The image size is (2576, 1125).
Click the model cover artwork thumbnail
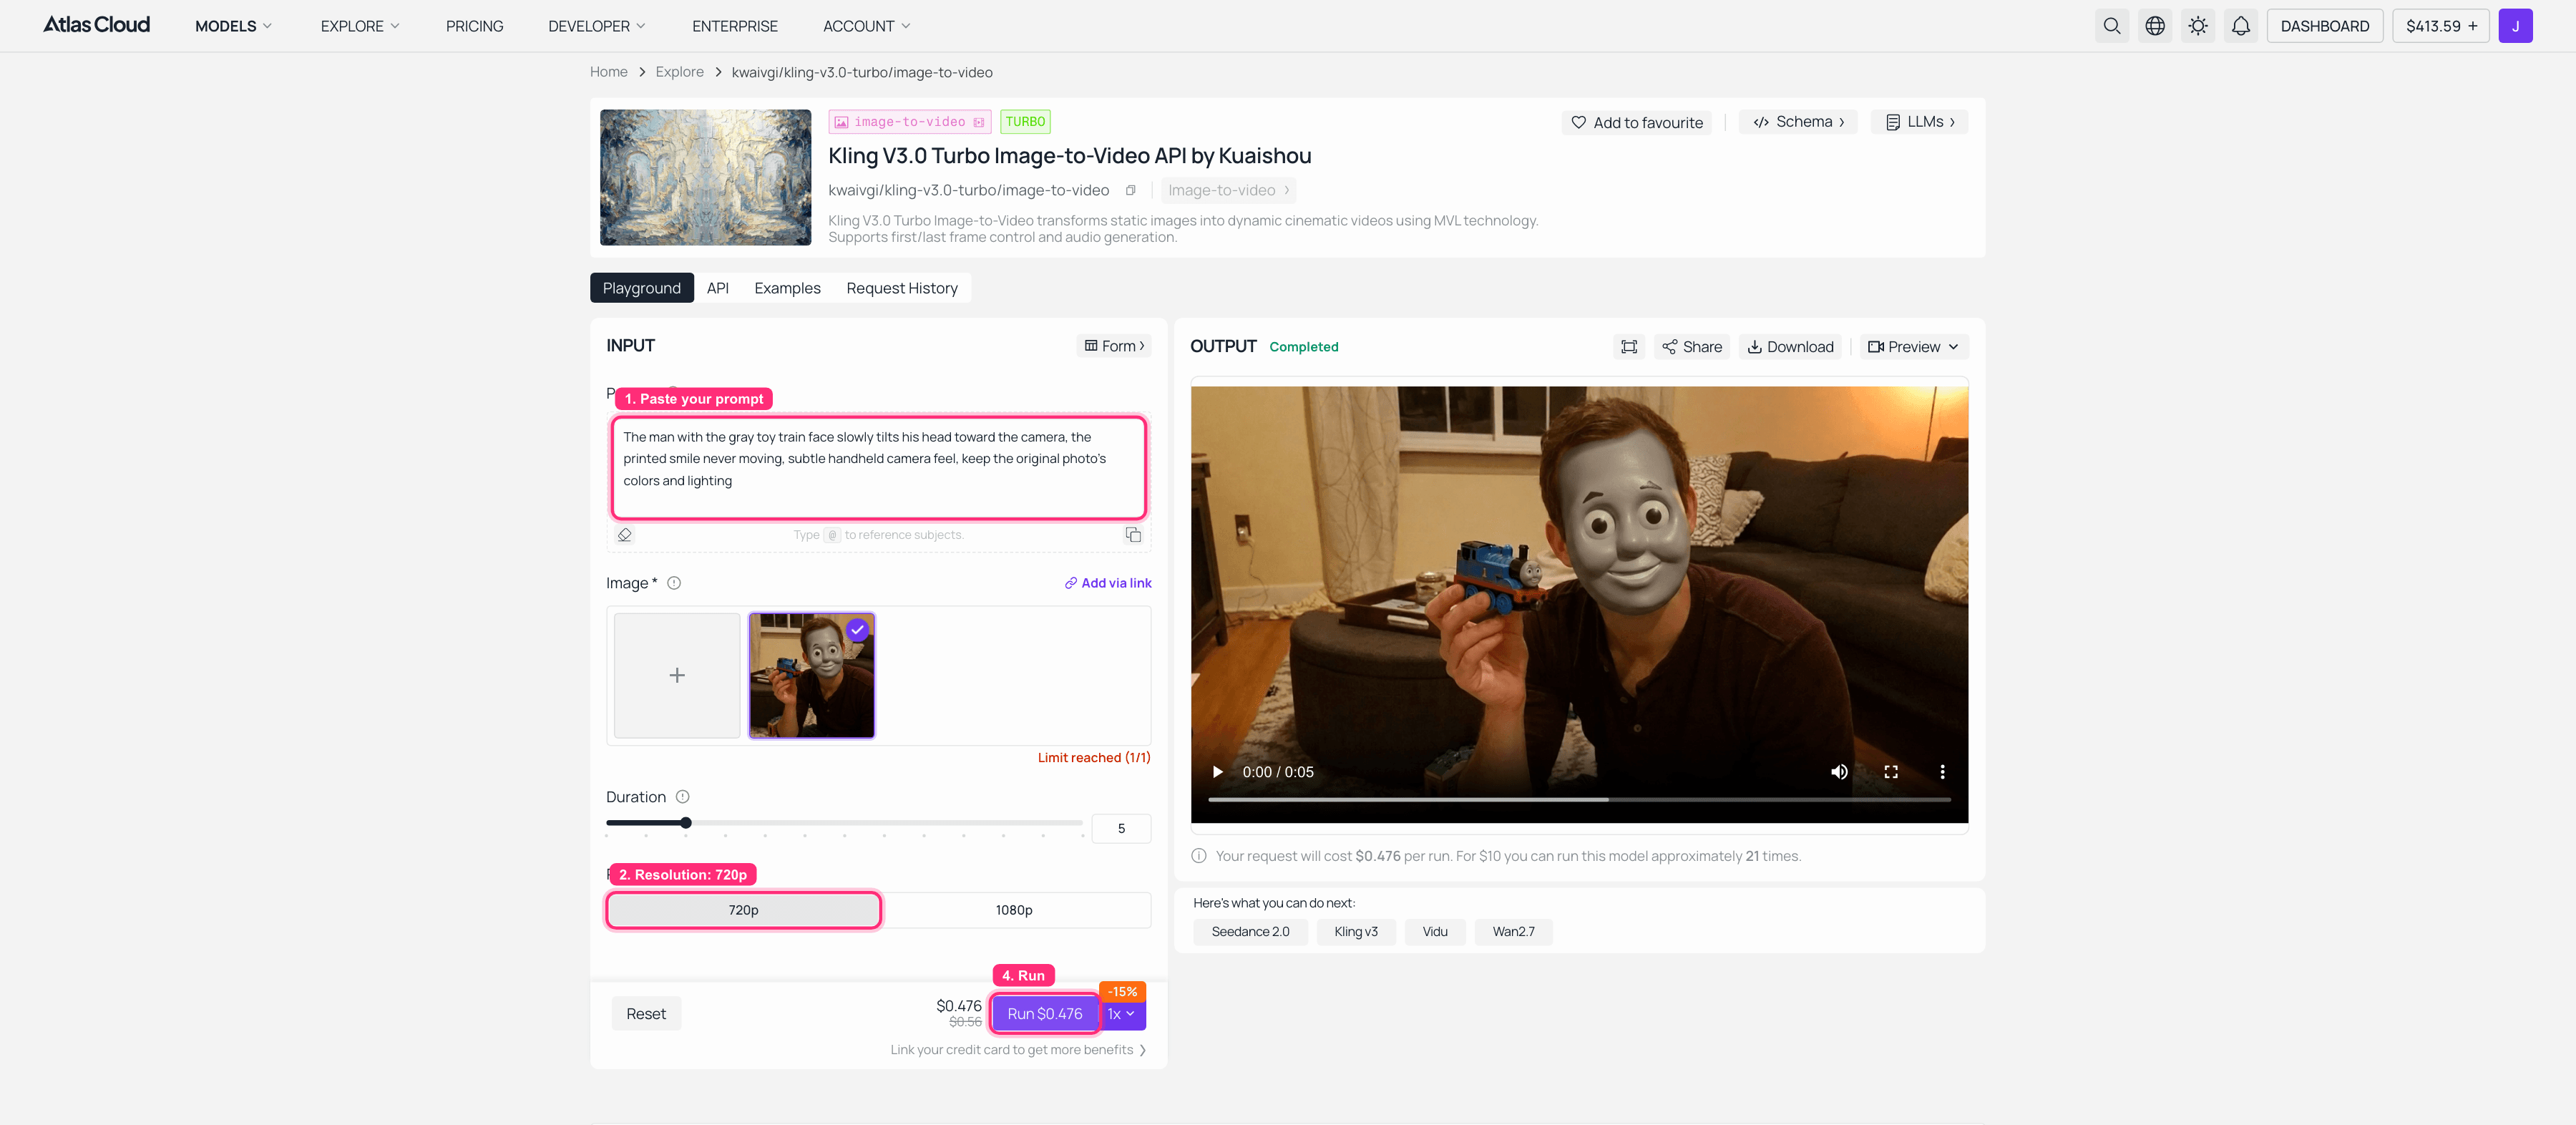[705, 177]
